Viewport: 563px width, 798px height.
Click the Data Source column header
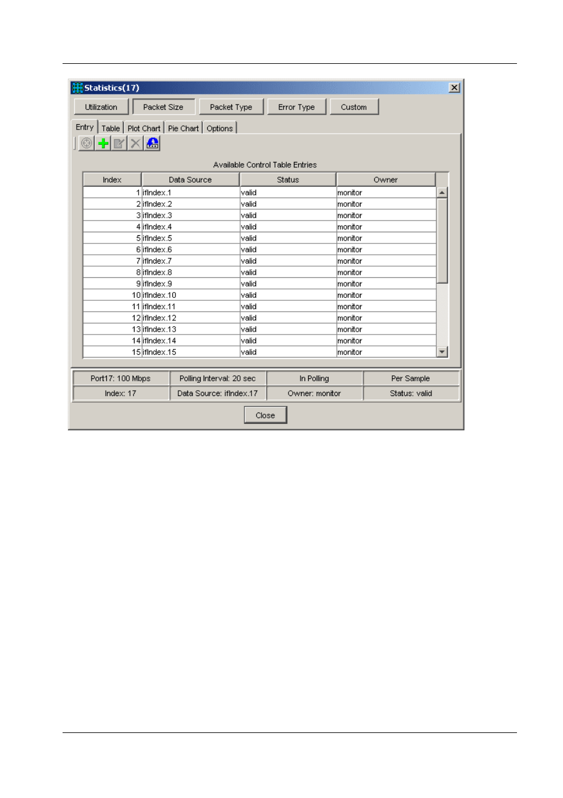pos(190,180)
